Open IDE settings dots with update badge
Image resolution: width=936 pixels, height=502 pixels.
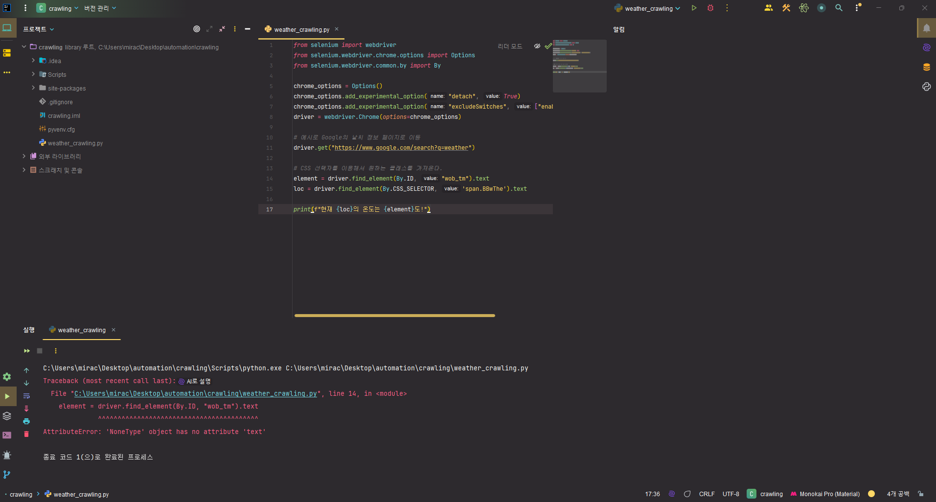click(857, 7)
